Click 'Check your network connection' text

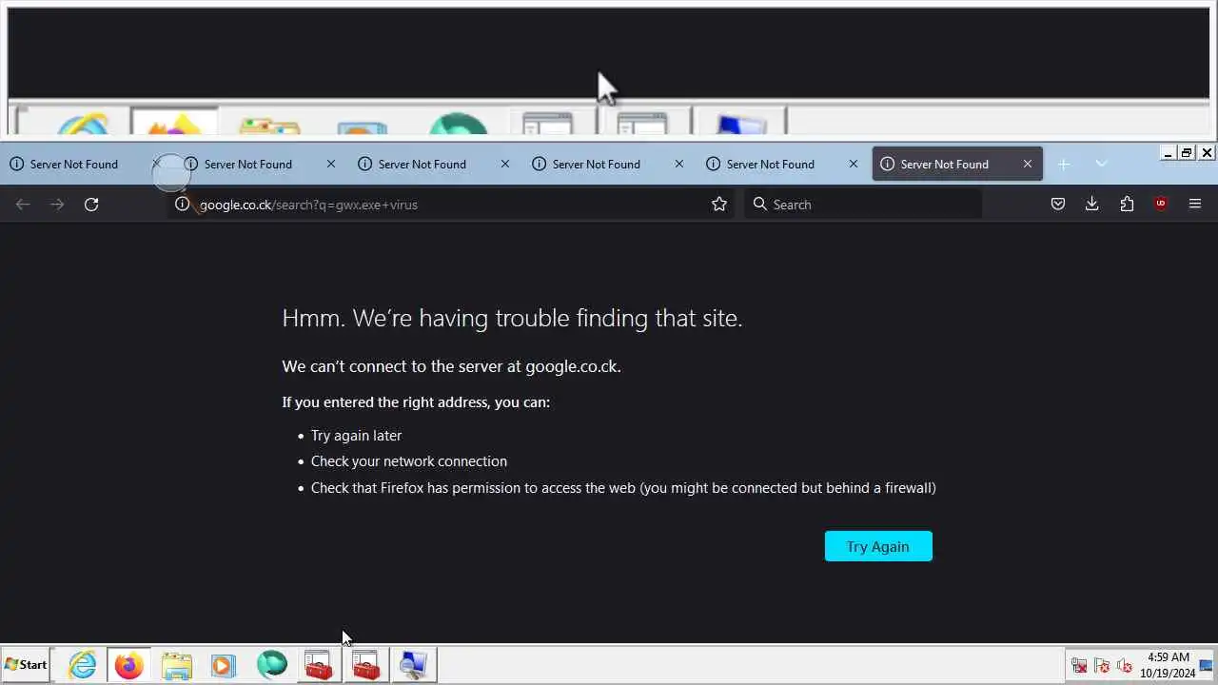(x=408, y=460)
